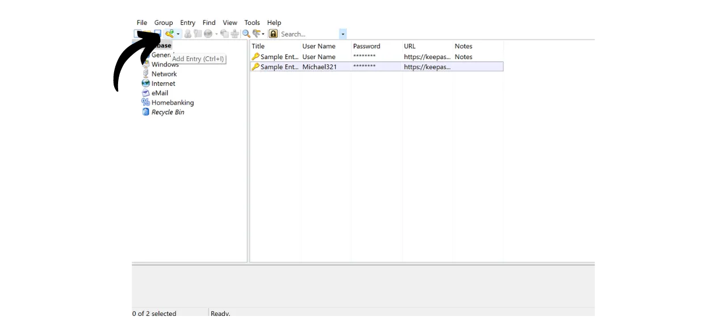
Task: Open the Entry menu
Action: point(187,23)
